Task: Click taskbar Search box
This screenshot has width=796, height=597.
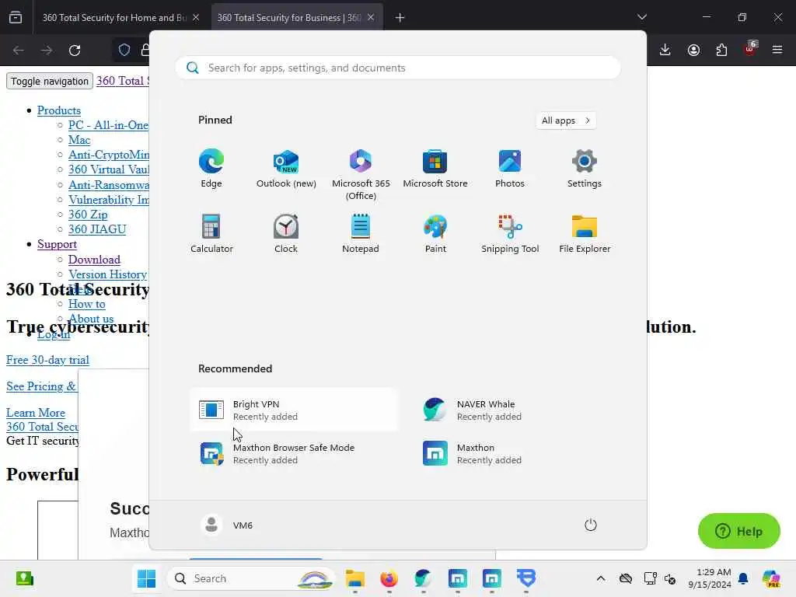Action: (250, 578)
